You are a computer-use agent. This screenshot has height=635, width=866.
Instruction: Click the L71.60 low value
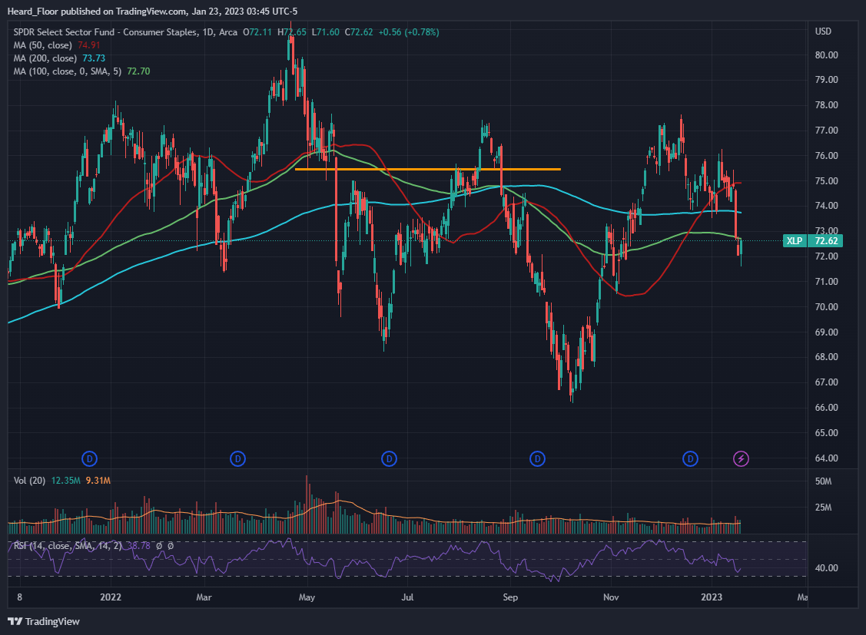(x=326, y=32)
